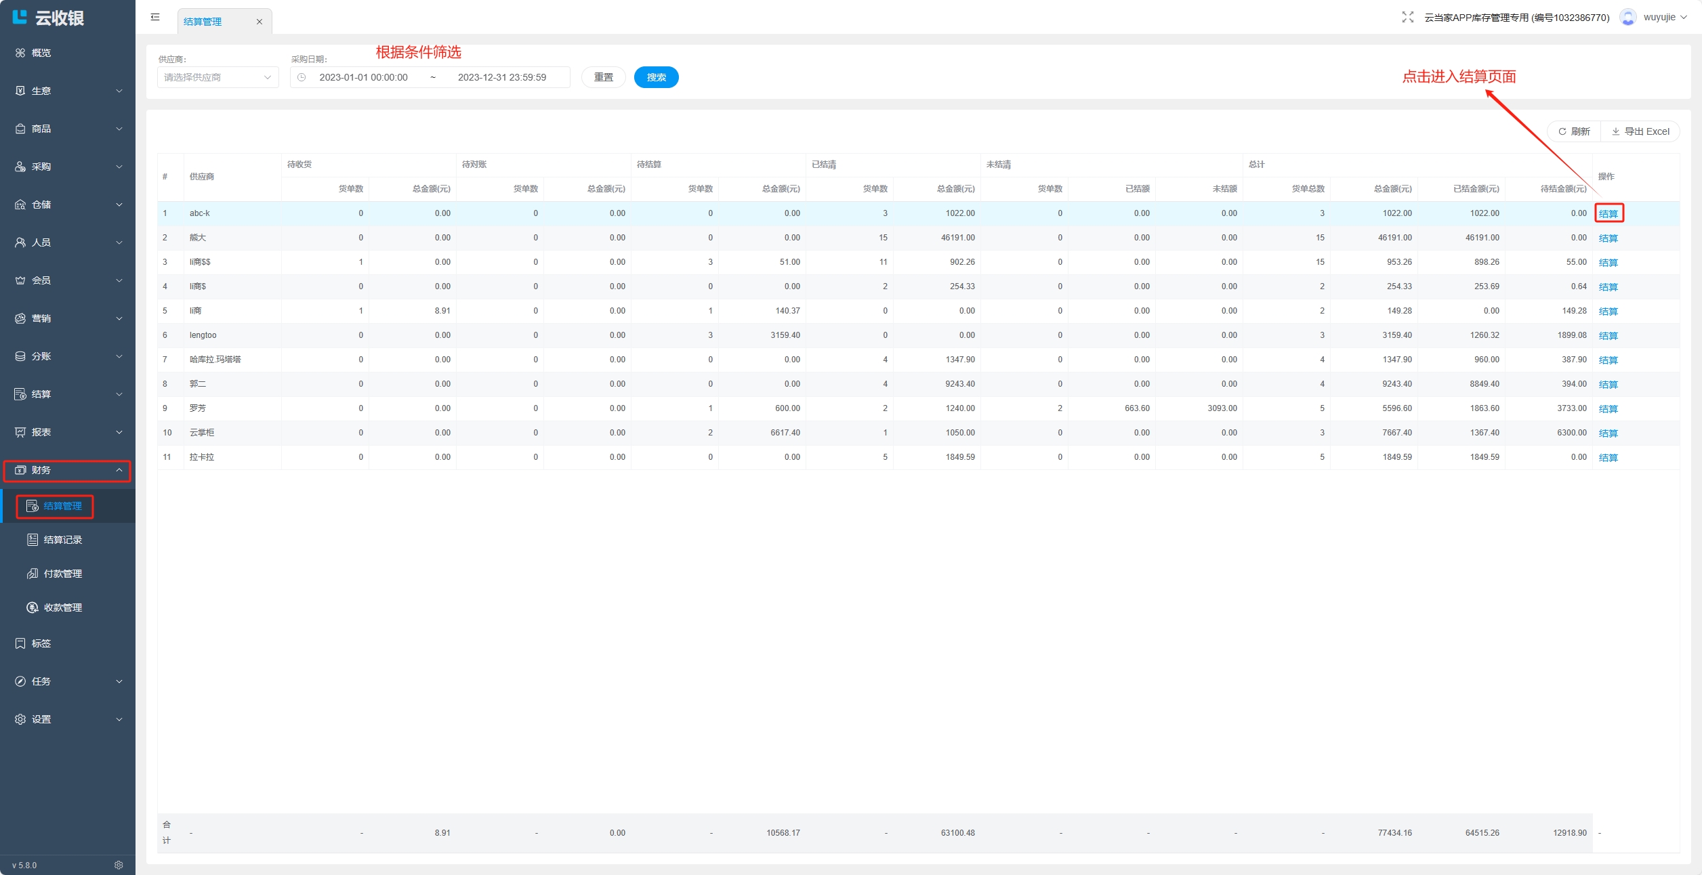Collapse the sidebar with the hamburger icon
Viewport: 1702px width, 875px height.
point(155,18)
